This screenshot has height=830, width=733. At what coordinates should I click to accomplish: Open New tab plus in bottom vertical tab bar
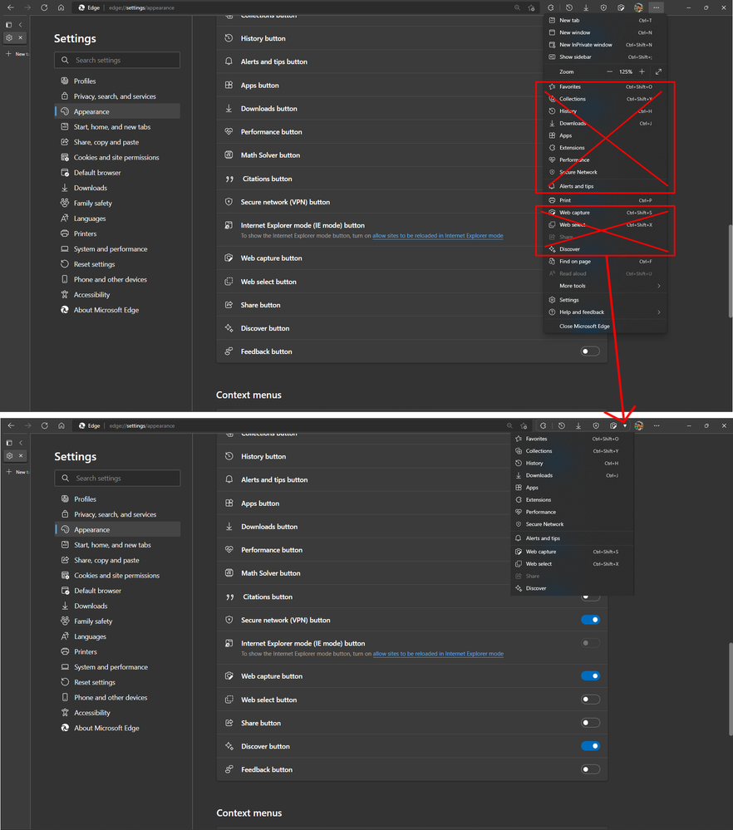click(x=9, y=472)
